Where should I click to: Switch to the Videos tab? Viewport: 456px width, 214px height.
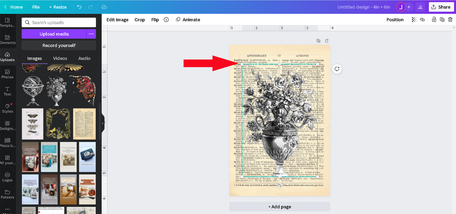pyautogui.click(x=60, y=58)
